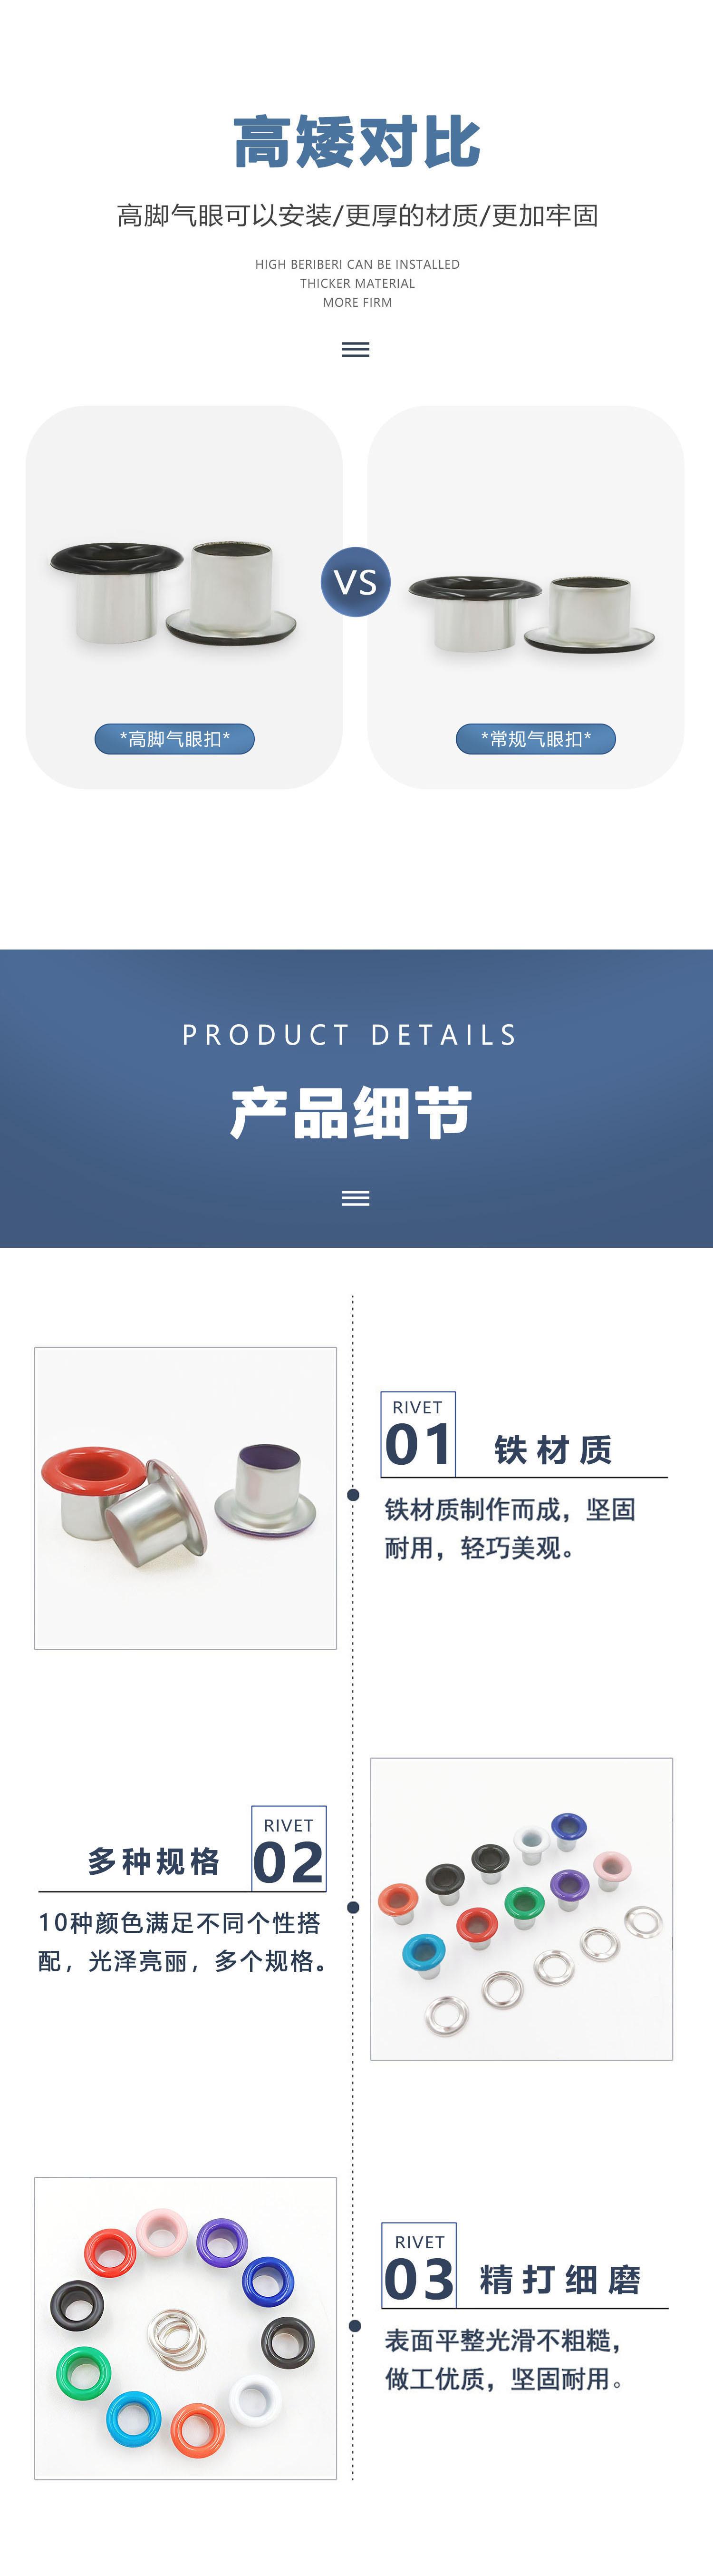Click the 高矮对比 heading
713x2576 pixels.
tap(356, 142)
